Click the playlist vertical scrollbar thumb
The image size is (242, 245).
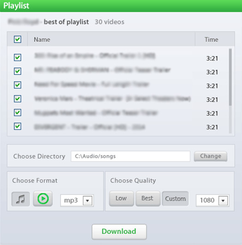click(230, 77)
